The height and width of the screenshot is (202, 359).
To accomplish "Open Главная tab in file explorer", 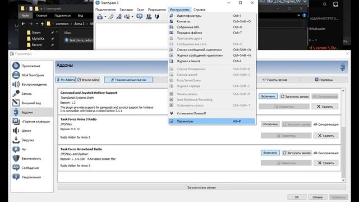I will tap(42, 16).
